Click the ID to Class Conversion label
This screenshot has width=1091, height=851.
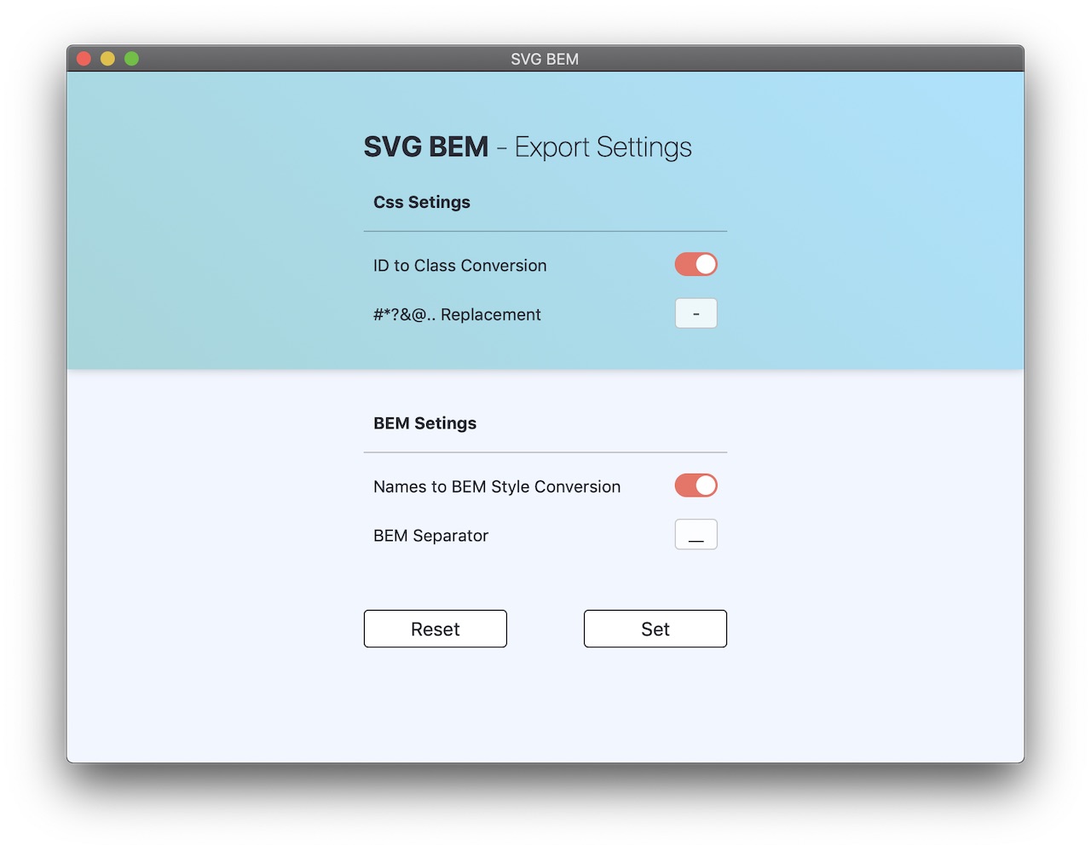(x=460, y=266)
